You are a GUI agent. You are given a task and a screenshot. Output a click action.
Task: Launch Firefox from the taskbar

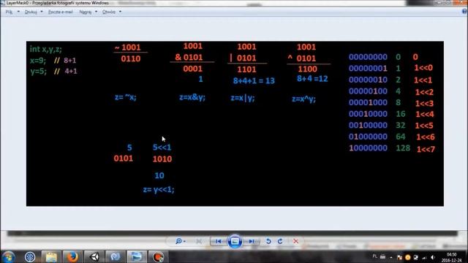[x=72, y=256]
